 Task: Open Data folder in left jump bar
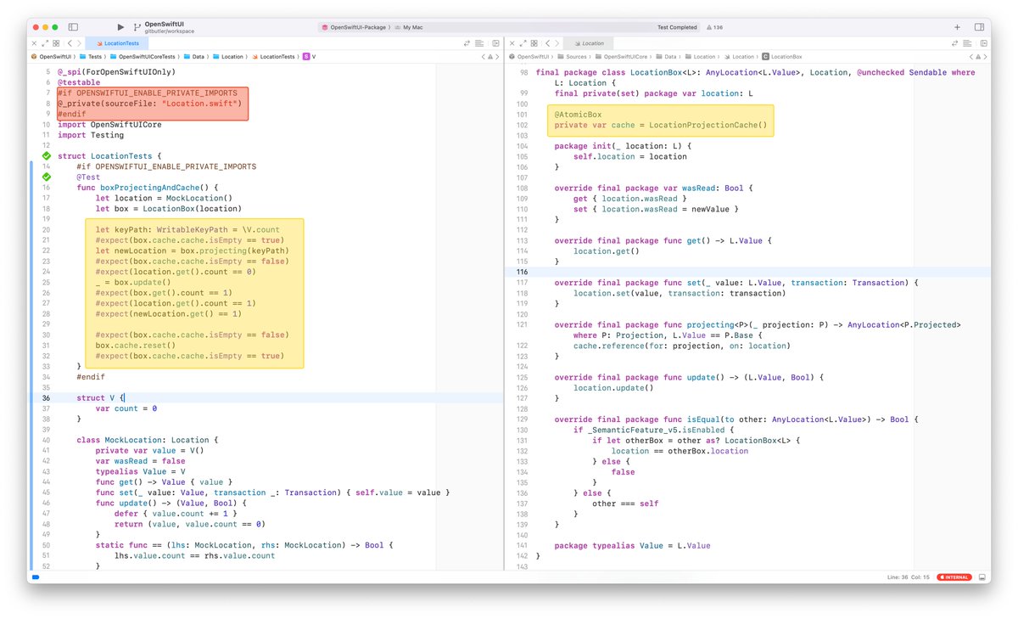(193, 57)
